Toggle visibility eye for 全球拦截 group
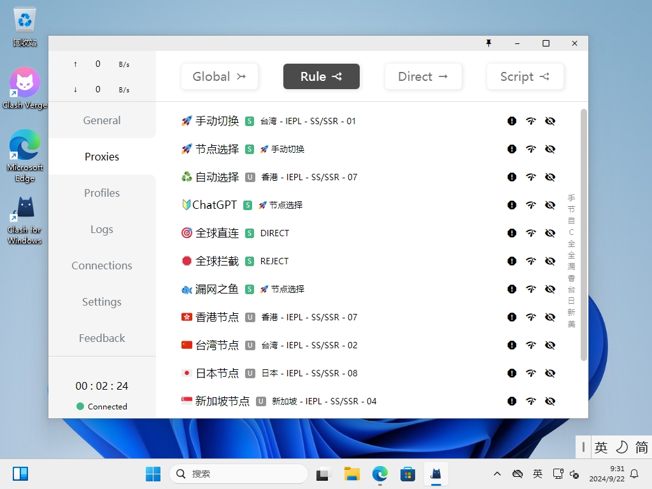Screen dimensions: 652x489 (x=550, y=261)
